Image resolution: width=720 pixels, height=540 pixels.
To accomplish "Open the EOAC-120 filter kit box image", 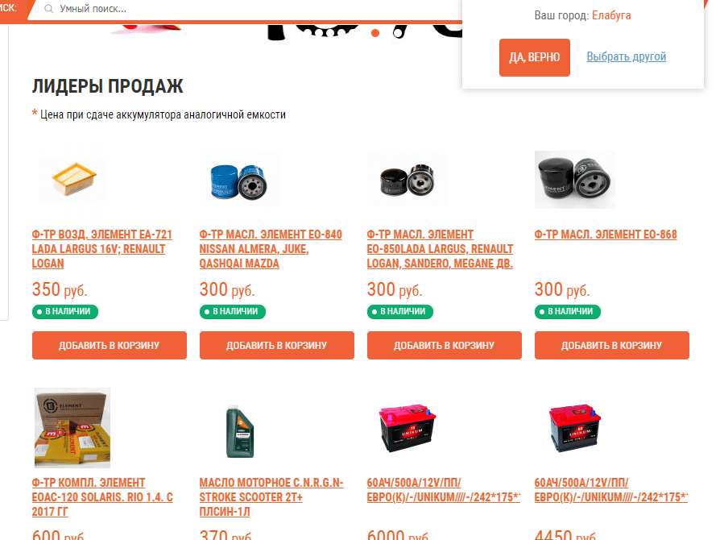I will click(72, 428).
